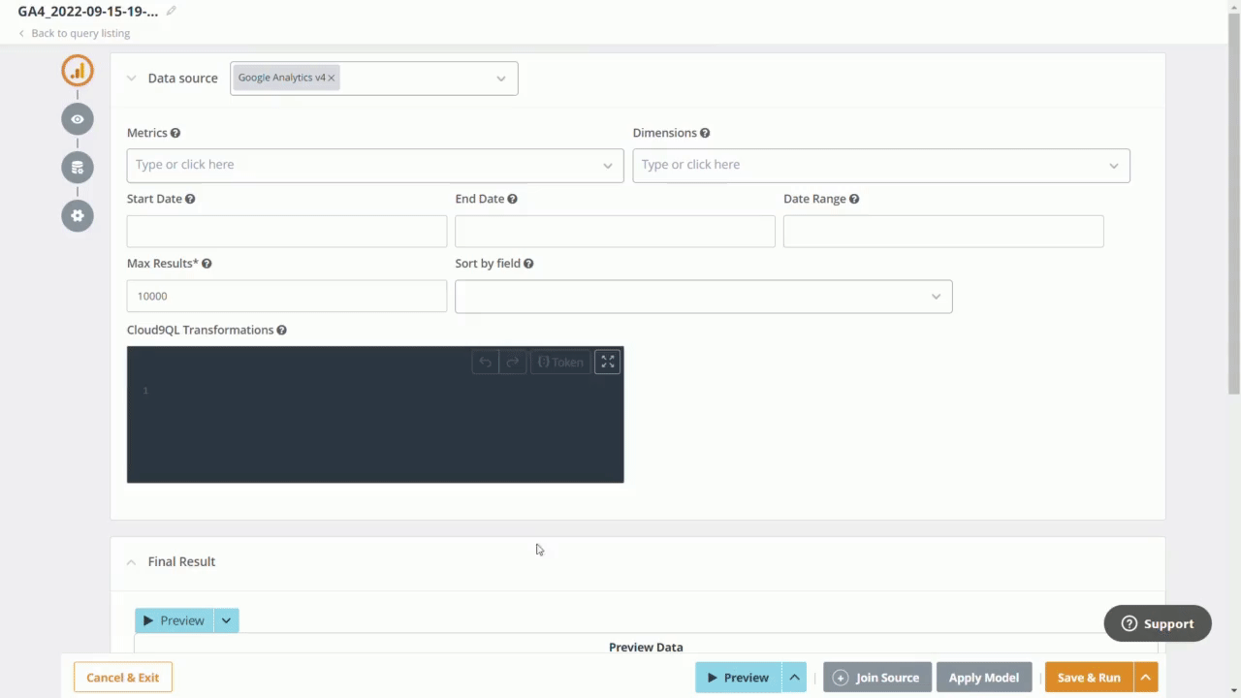Collapse the Final Result section

(132, 562)
